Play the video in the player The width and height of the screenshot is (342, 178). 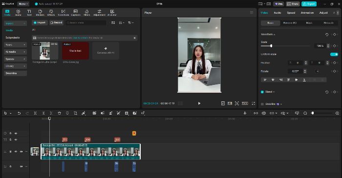click(x=199, y=103)
